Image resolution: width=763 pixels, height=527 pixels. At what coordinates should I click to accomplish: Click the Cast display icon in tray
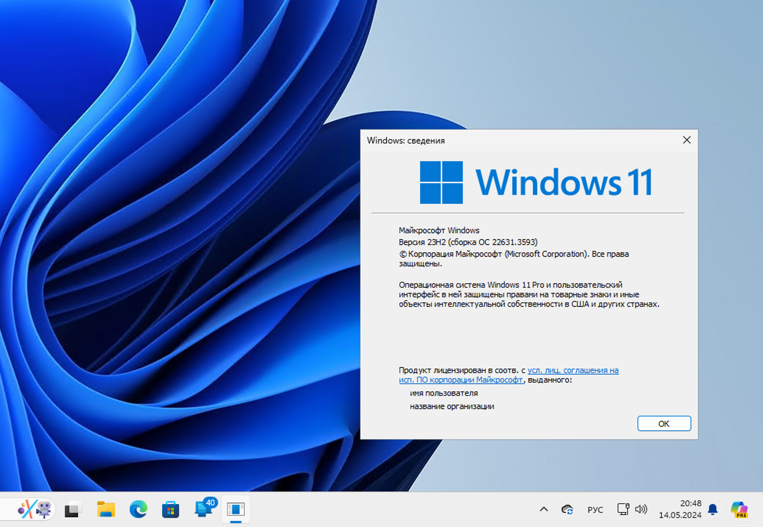[x=623, y=509]
